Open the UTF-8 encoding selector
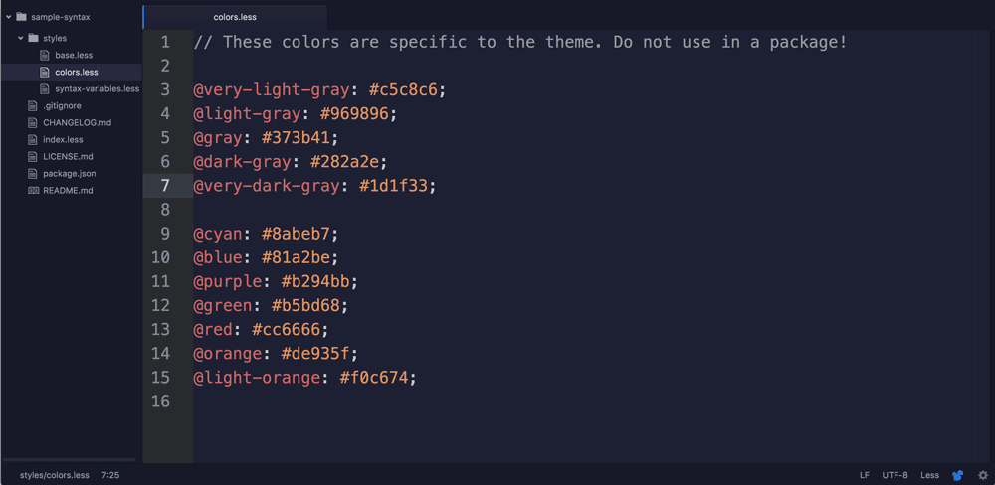The height and width of the screenshot is (485, 995). pyautogui.click(x=895, y=475)
